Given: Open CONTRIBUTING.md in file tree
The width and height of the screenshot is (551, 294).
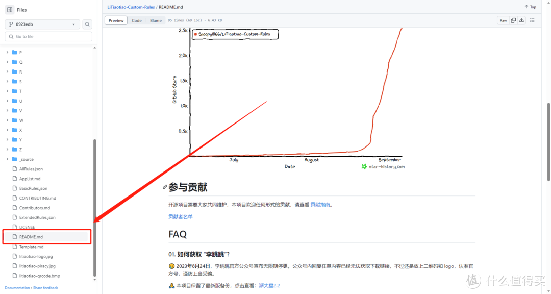Looking at the screenshot, I should pos(38,199).
